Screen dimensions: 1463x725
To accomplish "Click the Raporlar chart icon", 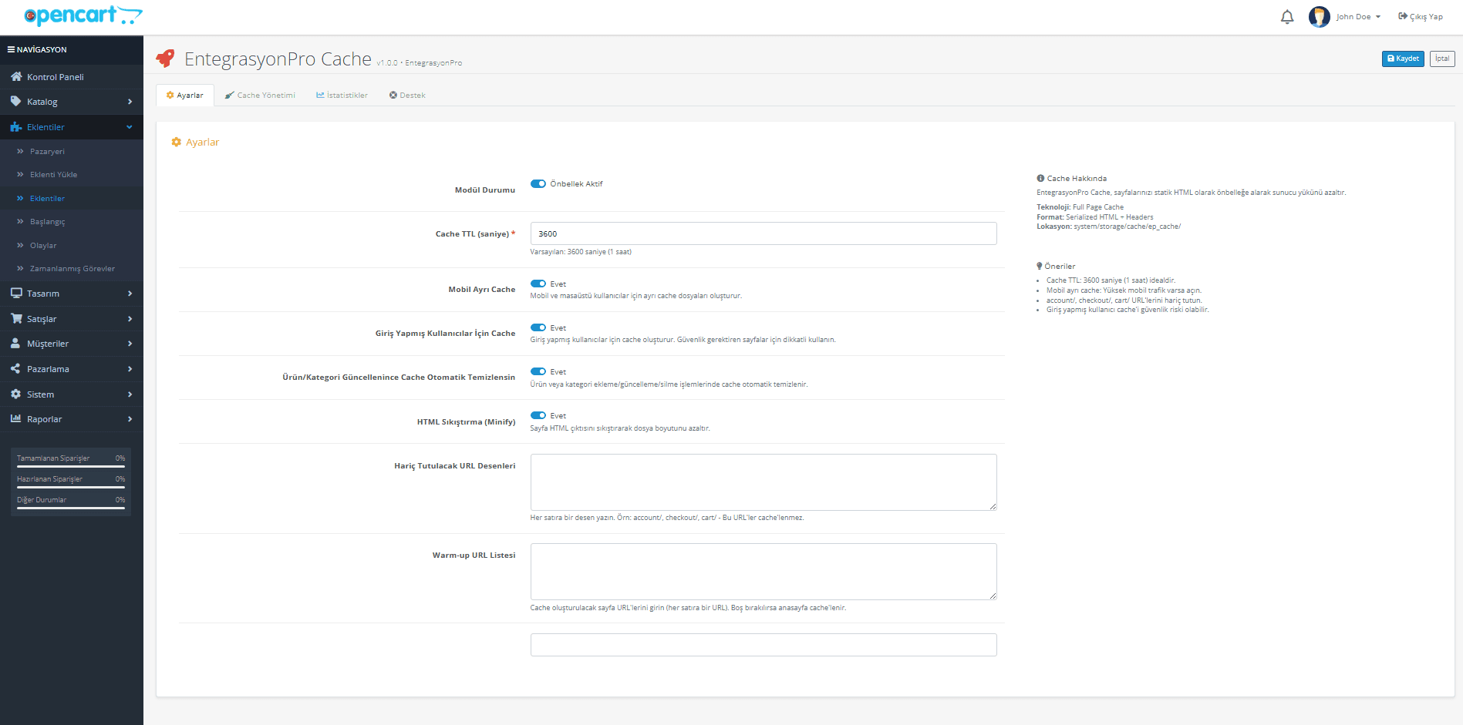I will (x=15, y=419).
